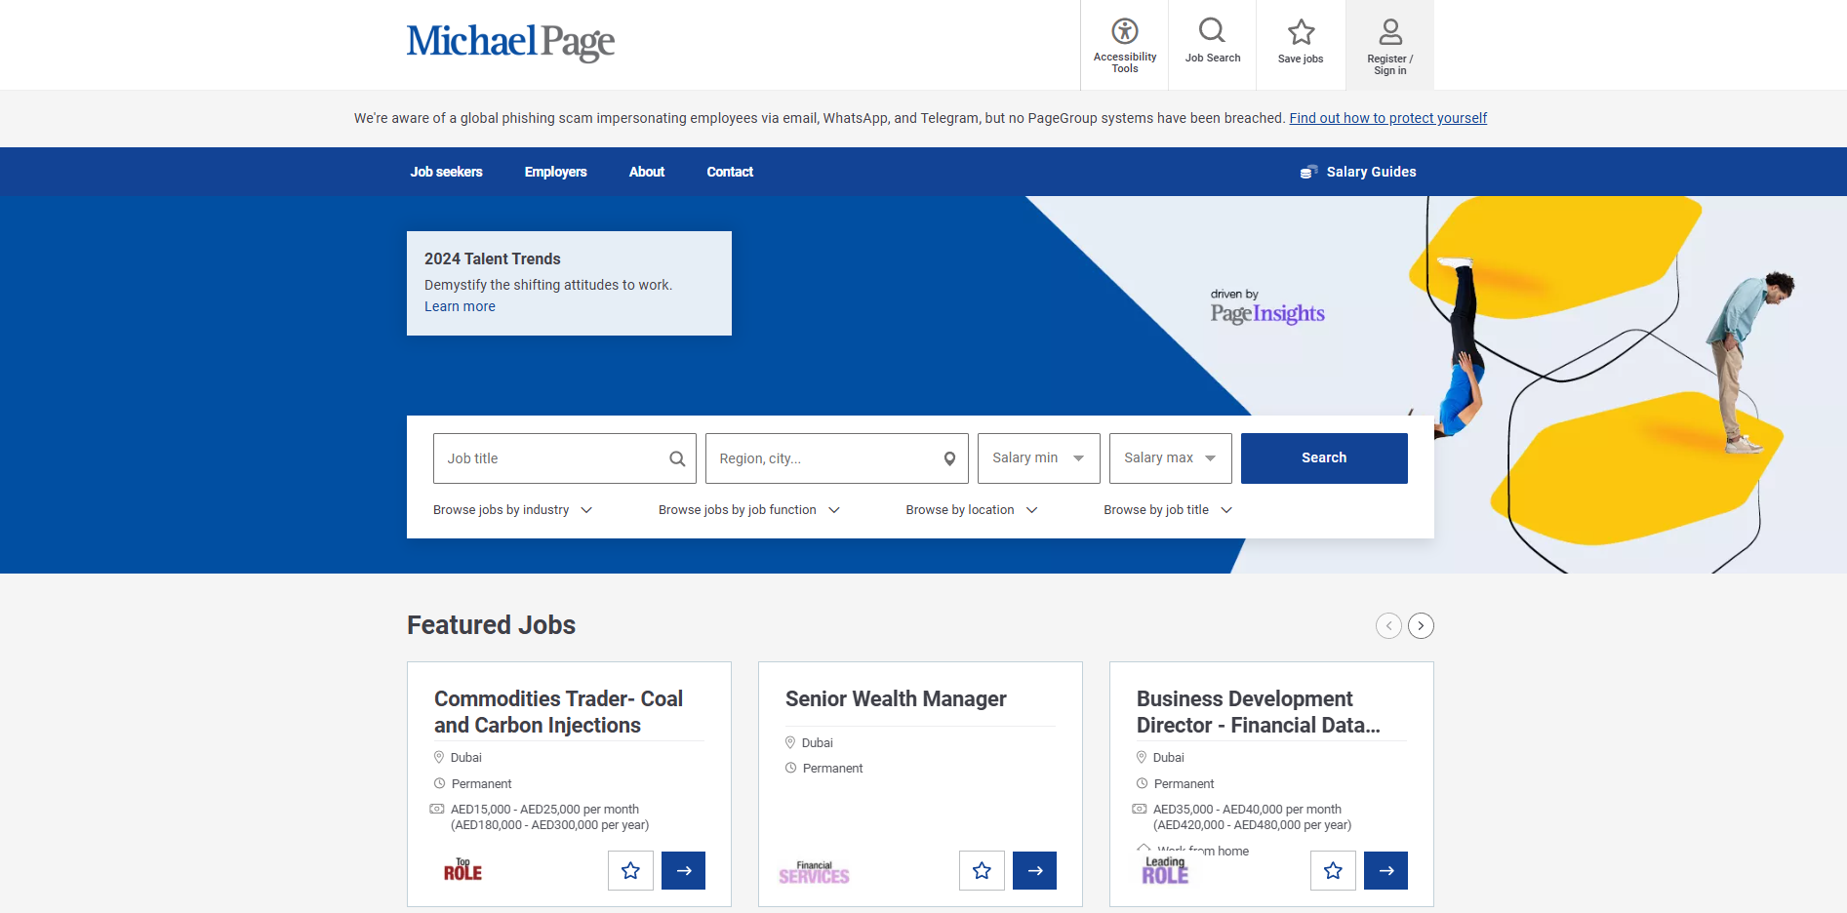Expand Browse jobs by job function
Viewport: 1847px width, 913px height.
[x=749, y=510]
